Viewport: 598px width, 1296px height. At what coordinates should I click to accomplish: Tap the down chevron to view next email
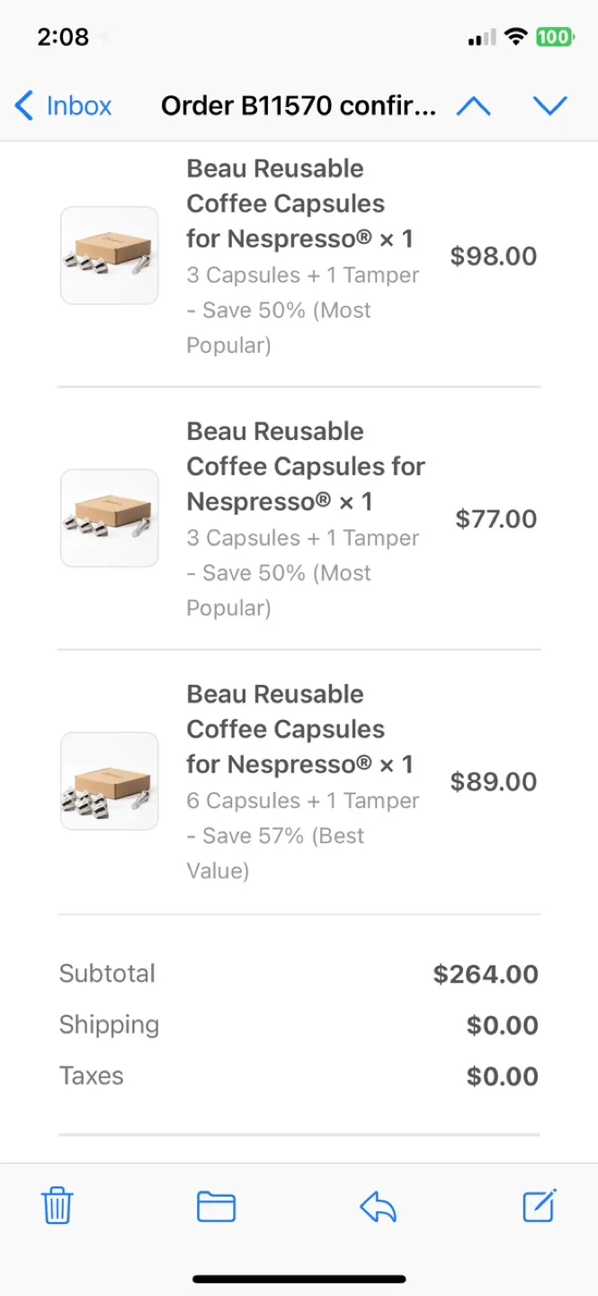click(x=551, y=105)
